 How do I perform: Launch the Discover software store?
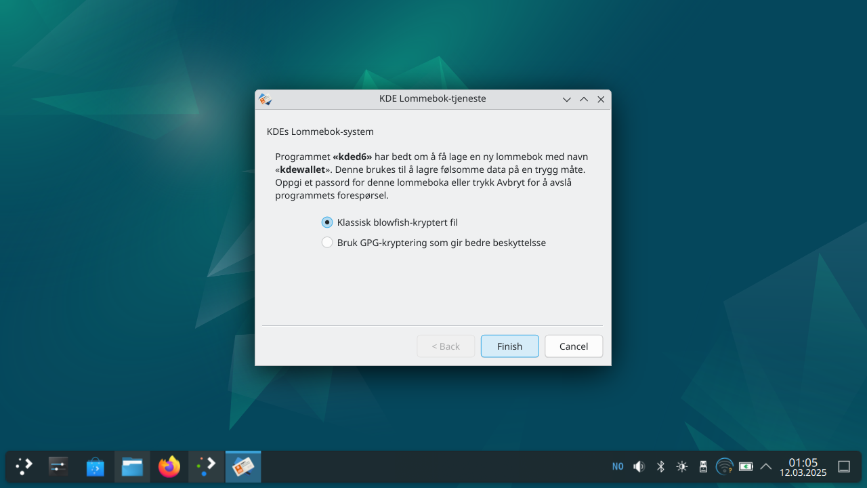96,466
